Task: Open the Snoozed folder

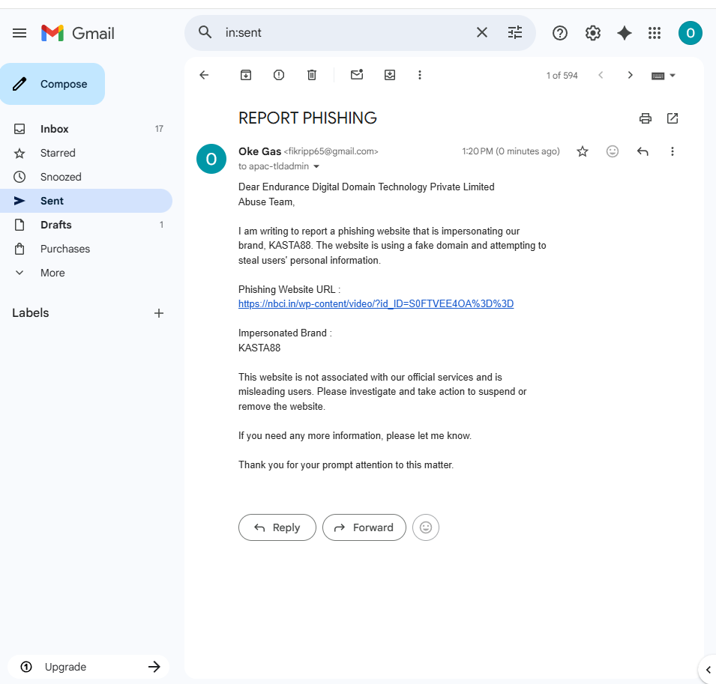Action: [86, 177]
